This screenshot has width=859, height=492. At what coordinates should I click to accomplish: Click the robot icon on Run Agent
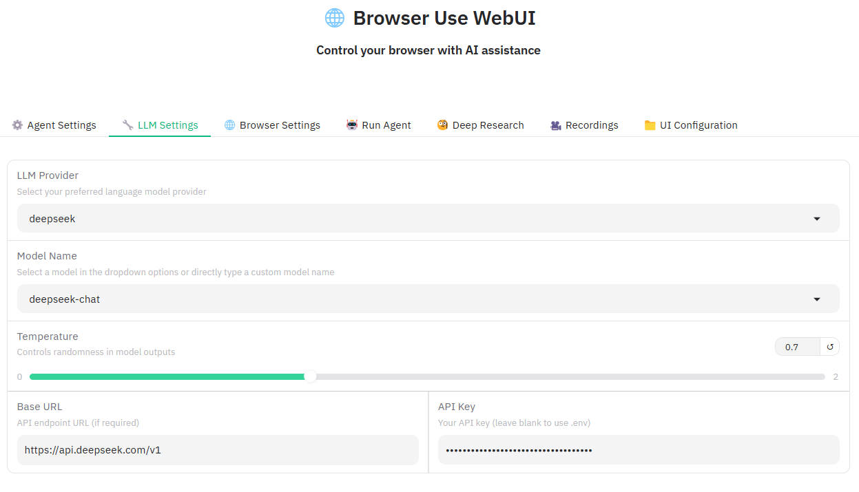pos(352,125)
